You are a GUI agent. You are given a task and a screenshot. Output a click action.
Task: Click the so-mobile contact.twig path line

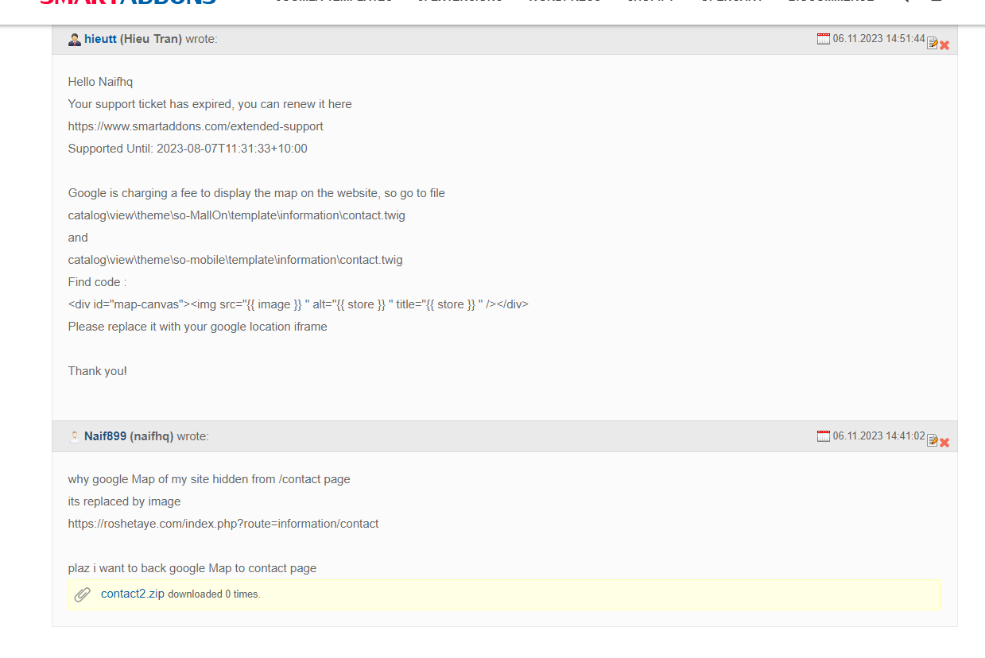235,260
